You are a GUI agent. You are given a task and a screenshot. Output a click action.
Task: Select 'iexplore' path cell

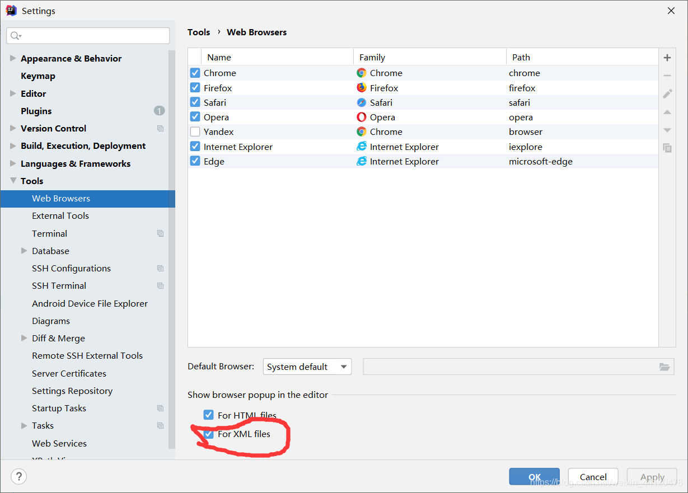tap(526, 147)
